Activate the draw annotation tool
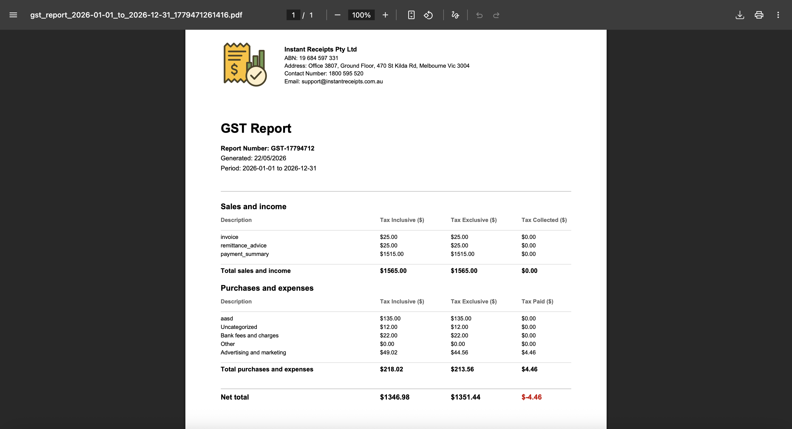792x429 pixels. [455, 15]
